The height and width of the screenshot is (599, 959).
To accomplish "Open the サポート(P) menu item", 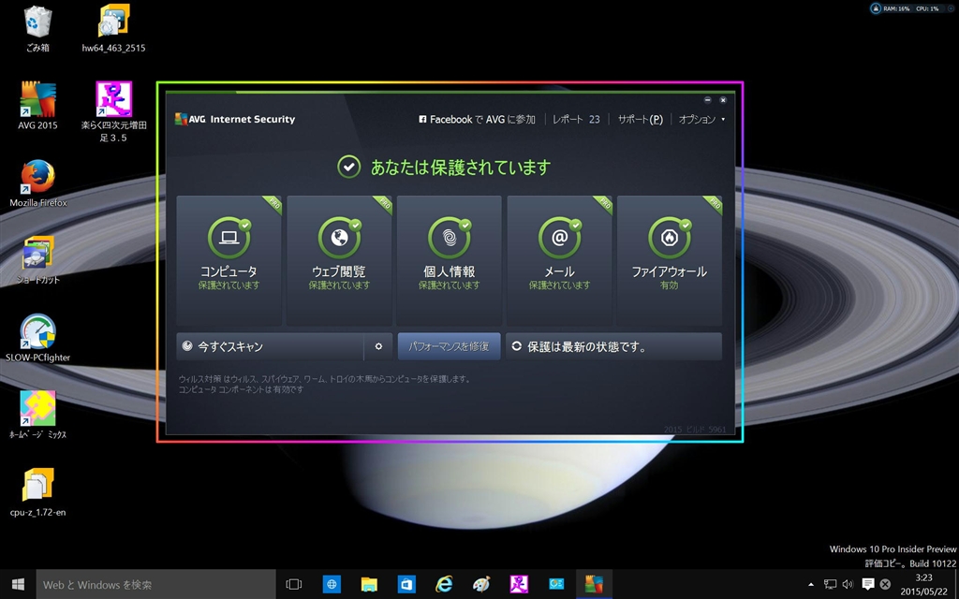I will pyautogui.click(x=640, y=119).
